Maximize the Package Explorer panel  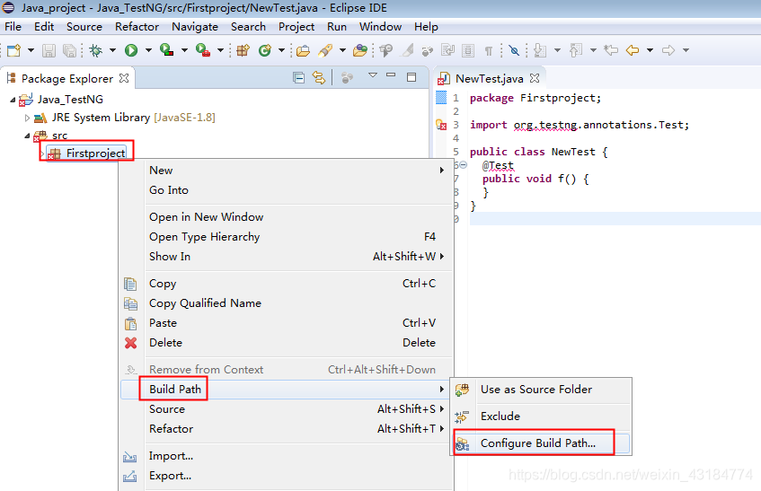[x=411, y=77]
